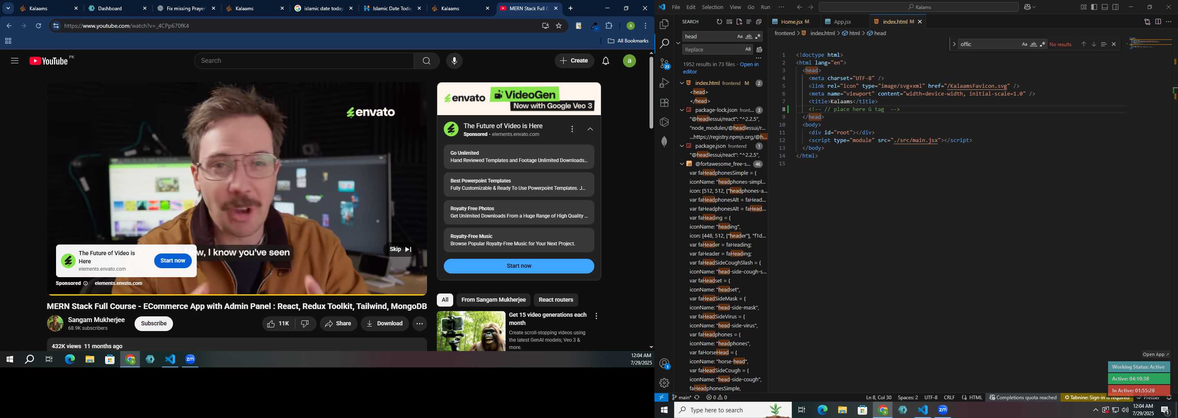Open VS Code Explorer view icon
The height and width of the screenshot is (418, 1178).
click(x=664, y=24)
